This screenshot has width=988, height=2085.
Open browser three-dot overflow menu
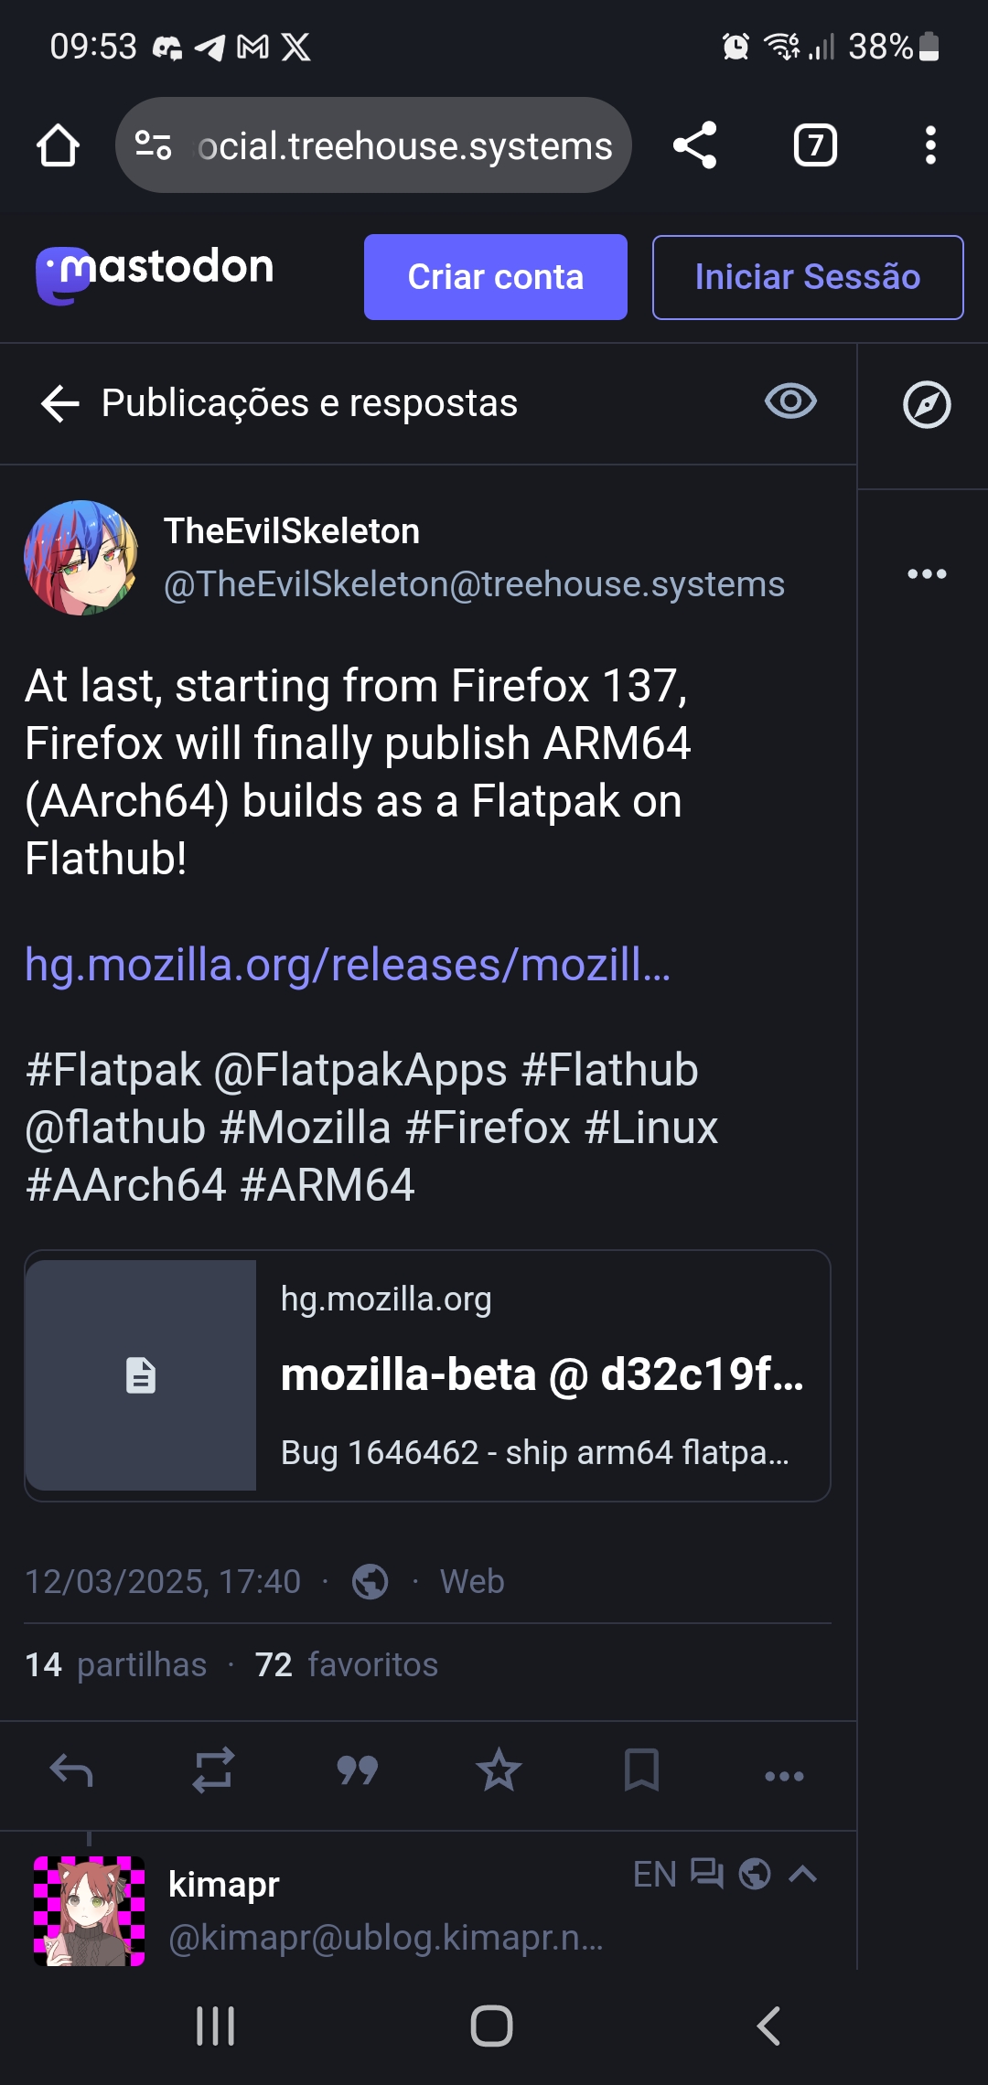click(x=930, y=145)
